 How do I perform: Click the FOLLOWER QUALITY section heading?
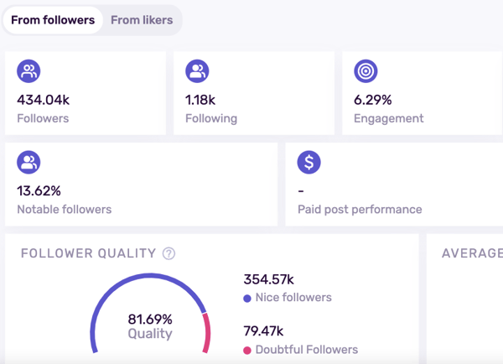pyautogui.click(x=88, y=253)
